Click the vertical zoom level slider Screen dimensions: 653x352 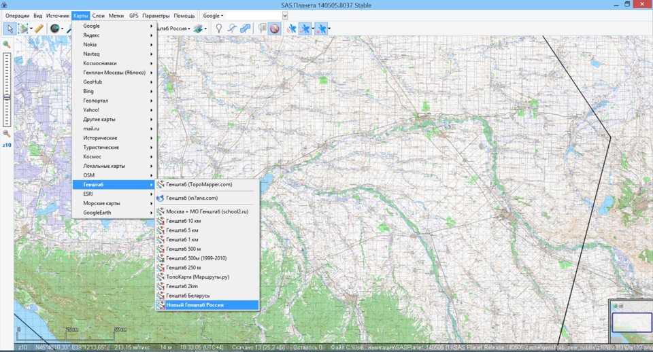pos(7,88)
